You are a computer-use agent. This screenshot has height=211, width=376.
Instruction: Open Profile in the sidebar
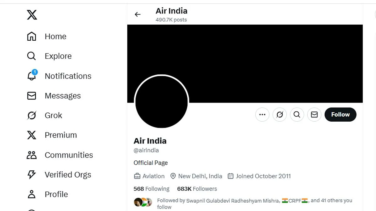point(56,194)
